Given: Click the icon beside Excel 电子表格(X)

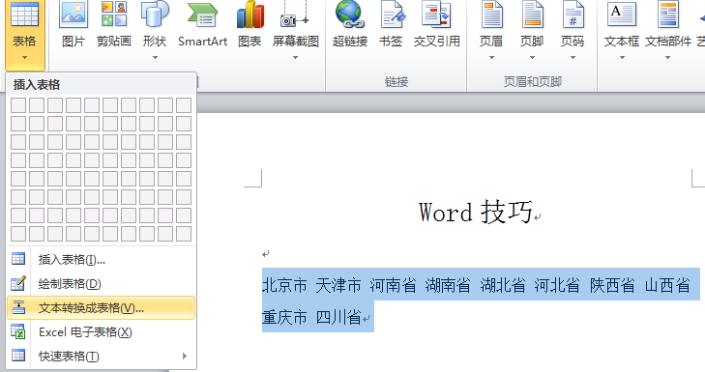Looking at the screenshot, I should point(18,331).
